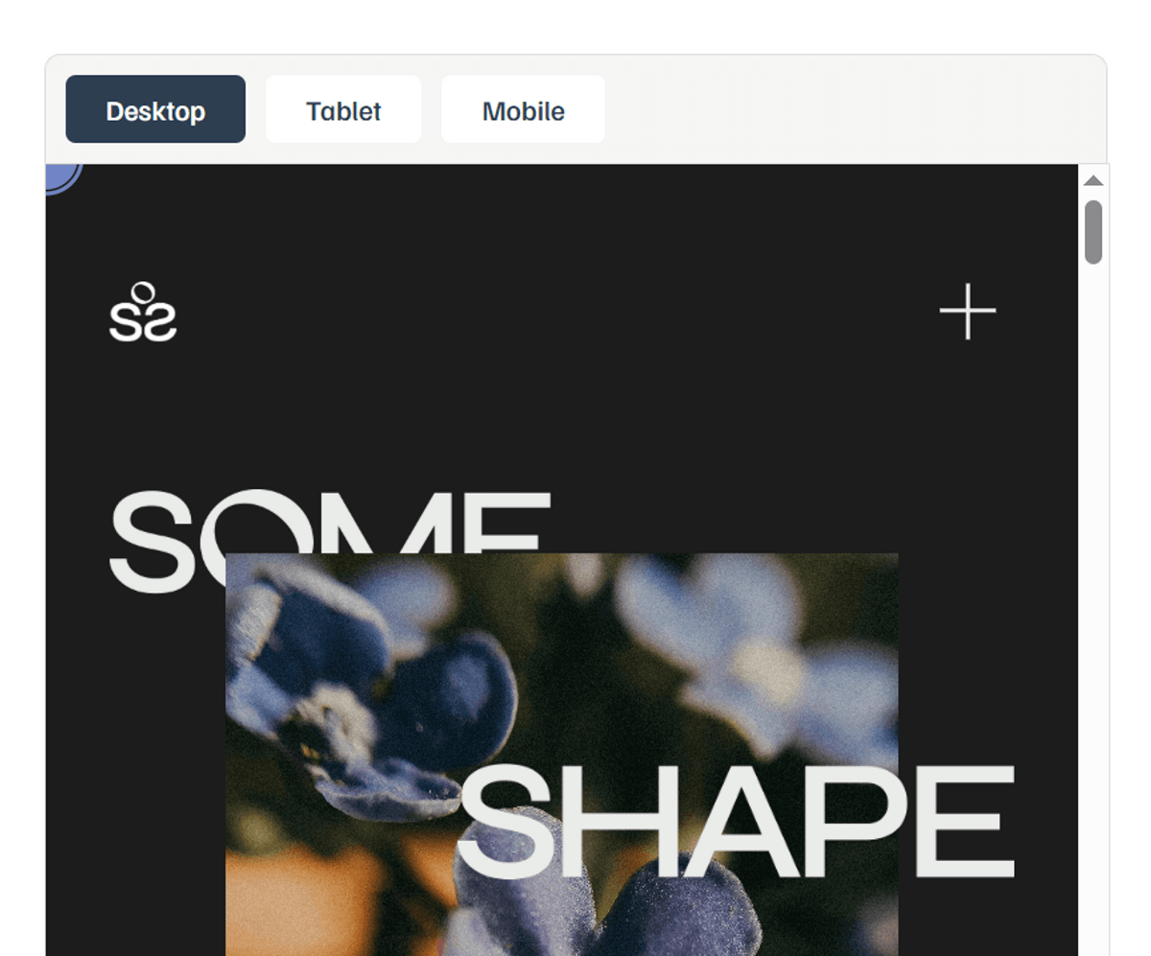Click the scrollbar up arrow

point(1093,180)
